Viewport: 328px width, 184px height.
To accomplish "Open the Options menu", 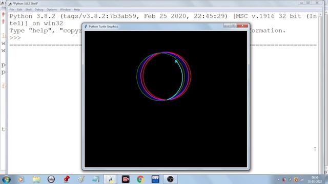I will pyautogui.click(x=52, y=10).
